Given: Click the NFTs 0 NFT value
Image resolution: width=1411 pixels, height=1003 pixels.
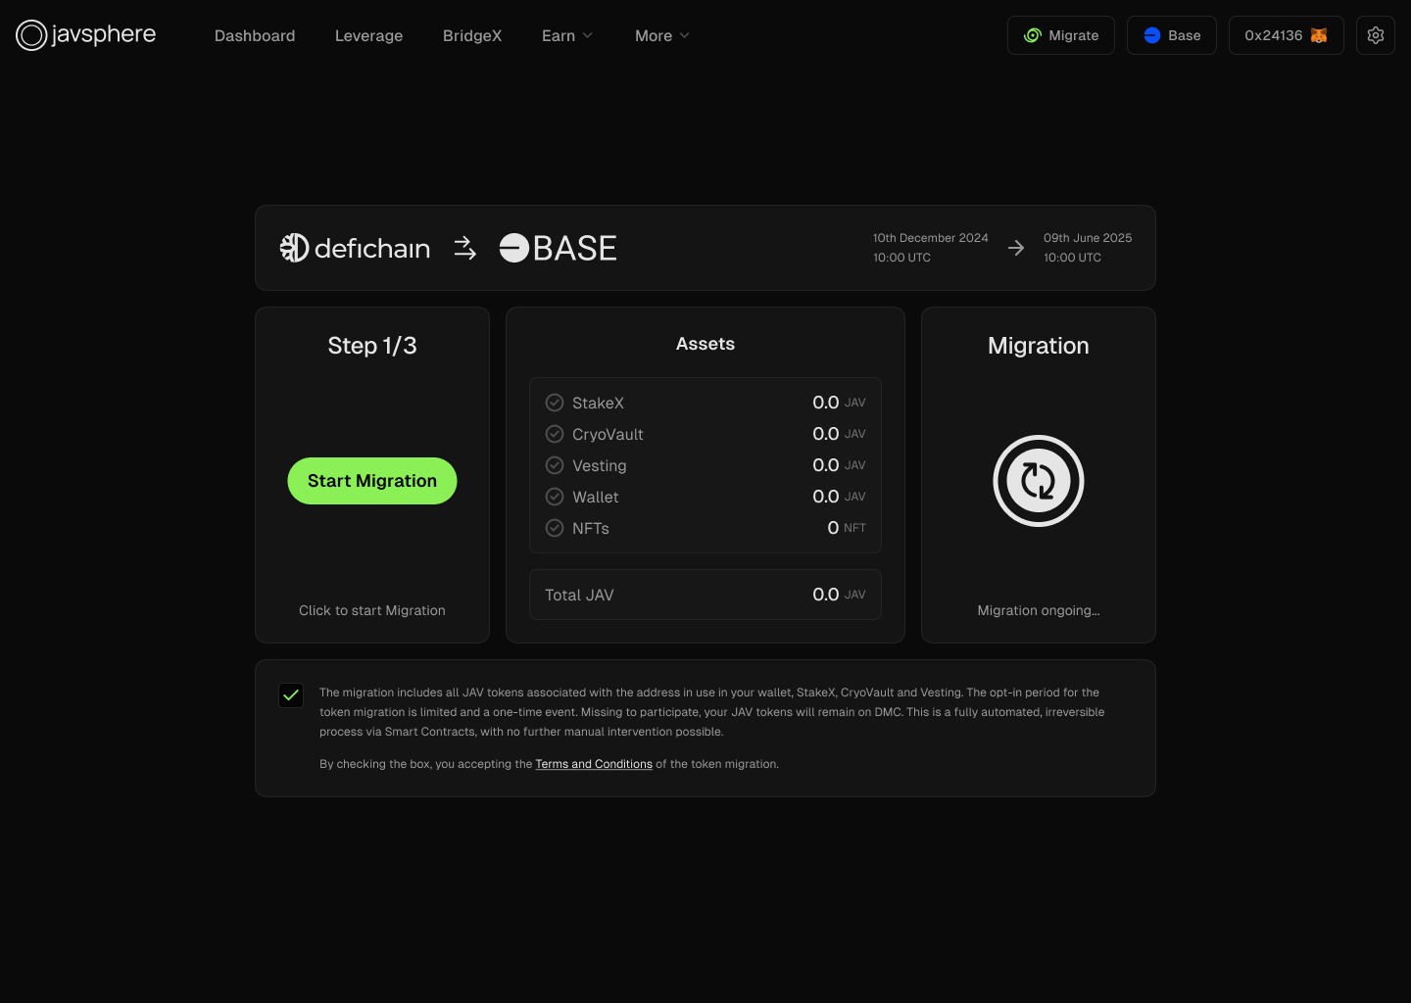Looking at the screenshot, I should pos(847,528).
